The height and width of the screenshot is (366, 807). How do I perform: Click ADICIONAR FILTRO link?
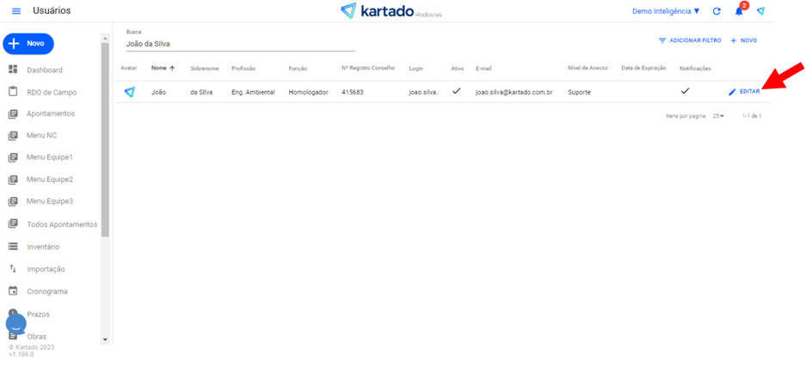[x=690, y=40]
